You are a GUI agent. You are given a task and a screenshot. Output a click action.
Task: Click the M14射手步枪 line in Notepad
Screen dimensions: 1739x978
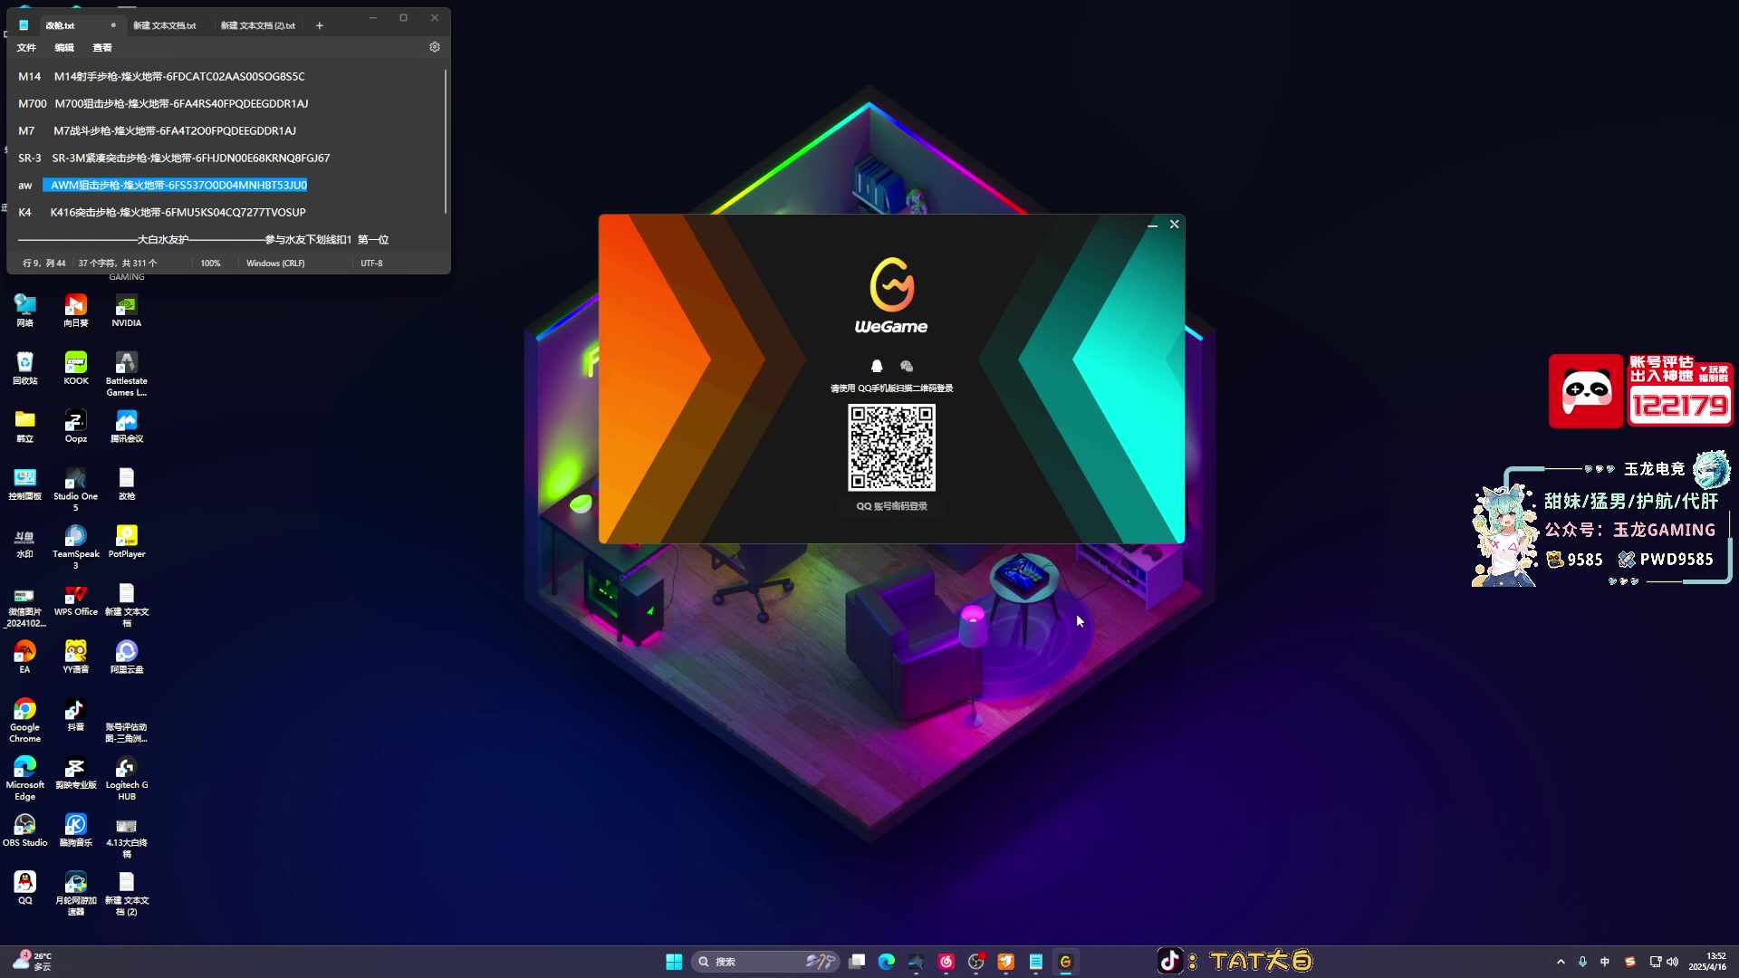click(x=179, y=76)
